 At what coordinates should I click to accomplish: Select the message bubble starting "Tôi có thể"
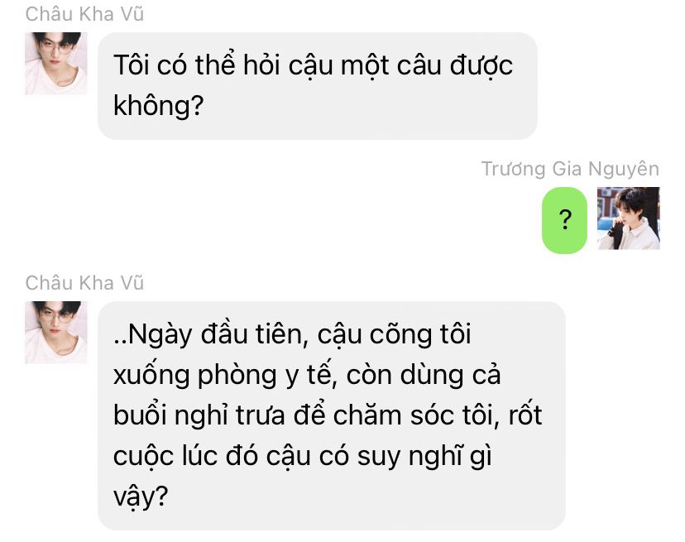pyautogui.click(x=318, y=86)
